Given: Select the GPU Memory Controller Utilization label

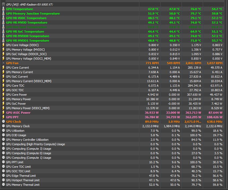Looking at the screenshot, I should click(x=27, y=140).
